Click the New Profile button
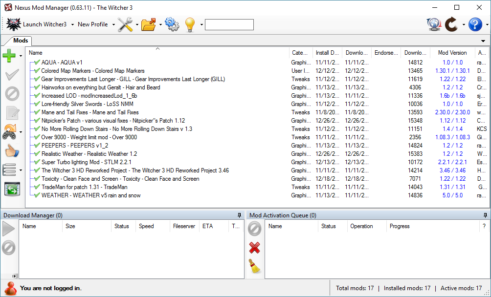 [x=93, y=24]
